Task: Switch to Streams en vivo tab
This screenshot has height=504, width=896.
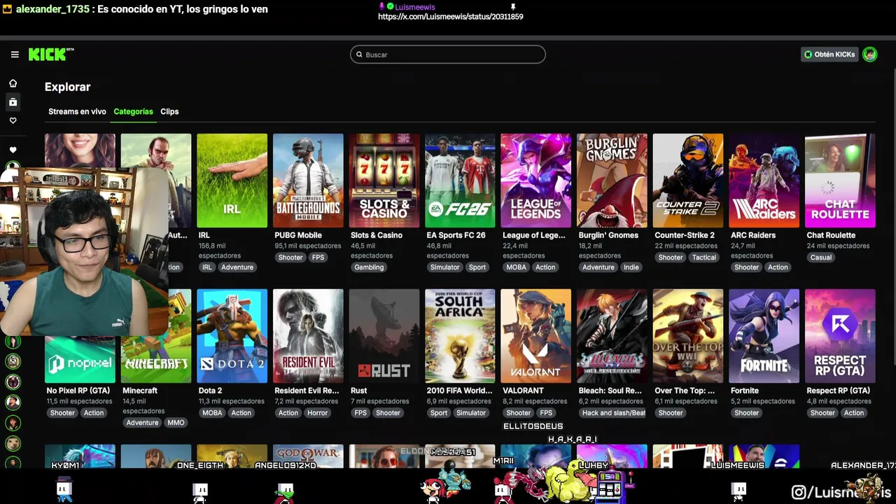Action: 77,111
